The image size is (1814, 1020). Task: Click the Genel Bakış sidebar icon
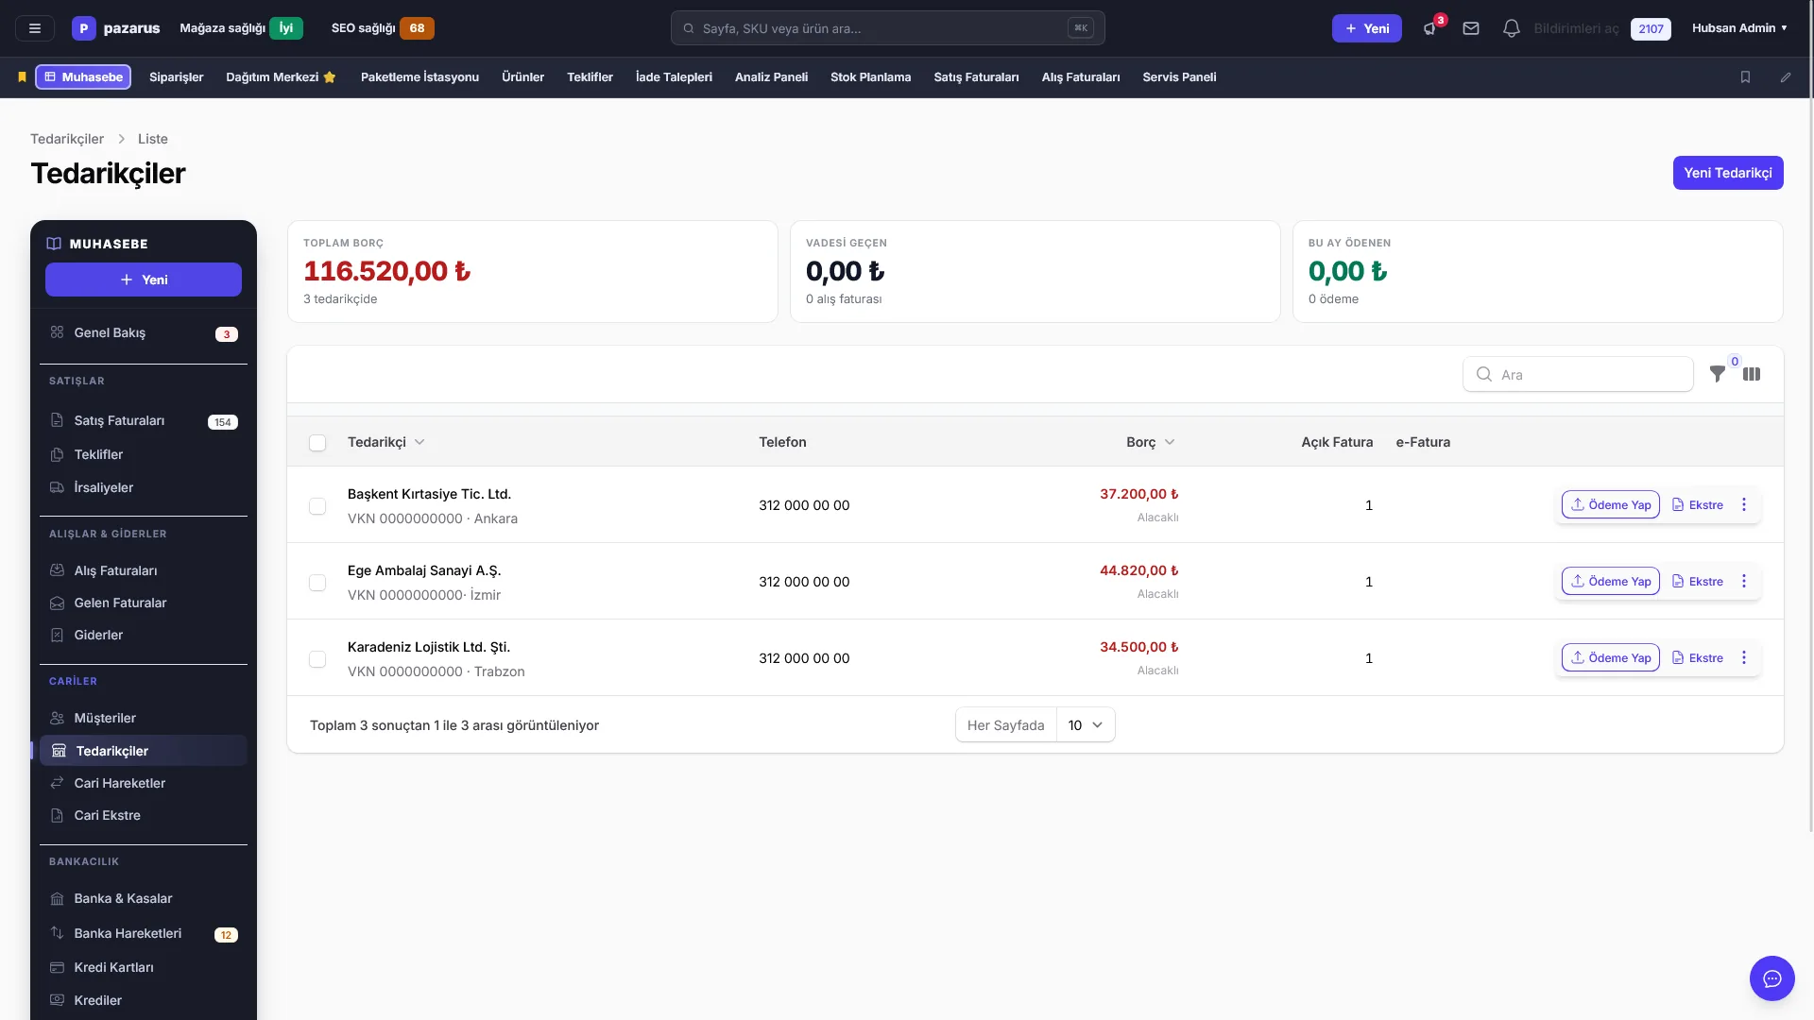pyautogui.click(x=57, y=332)
